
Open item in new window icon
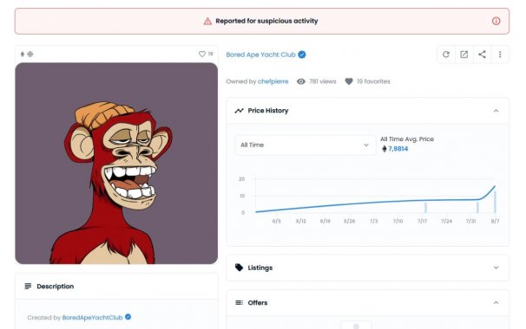point(464,55)
